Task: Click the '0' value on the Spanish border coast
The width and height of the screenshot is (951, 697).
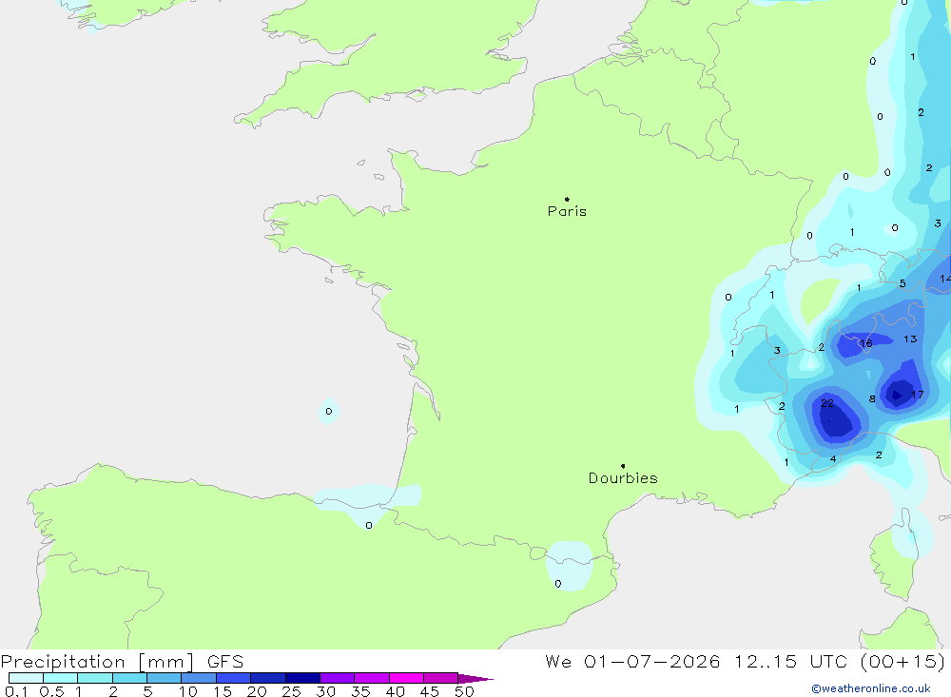Action: [x=369, y=525]
